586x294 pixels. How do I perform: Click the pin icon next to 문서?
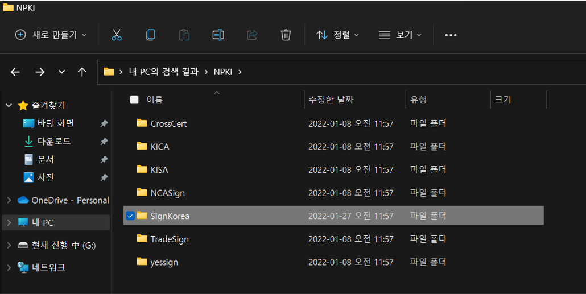(x=104, y=160)
